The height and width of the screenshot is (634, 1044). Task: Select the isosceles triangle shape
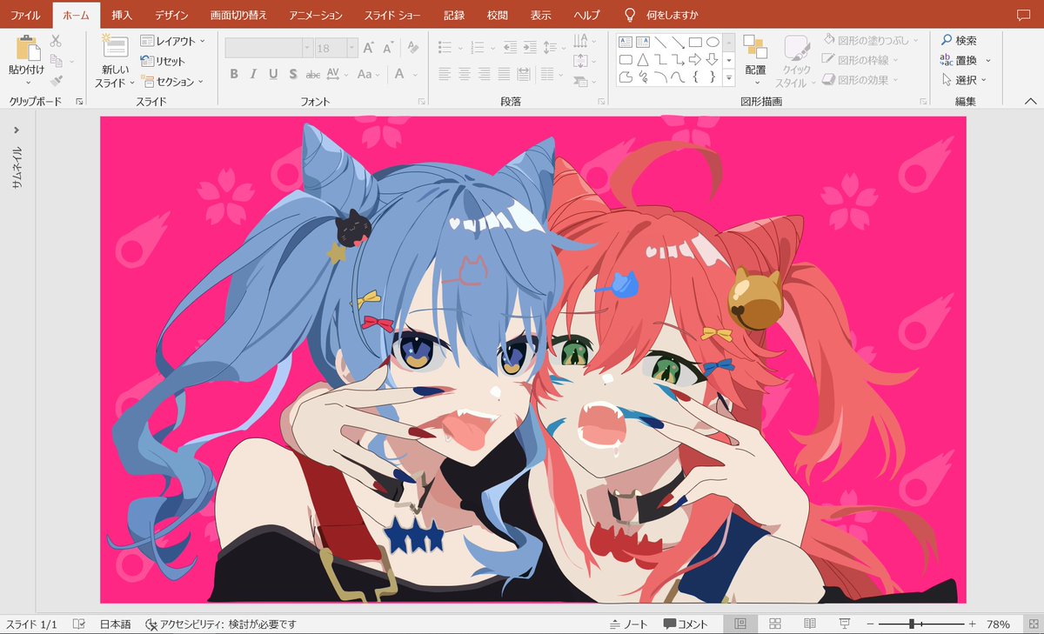(x=642, y=59)
